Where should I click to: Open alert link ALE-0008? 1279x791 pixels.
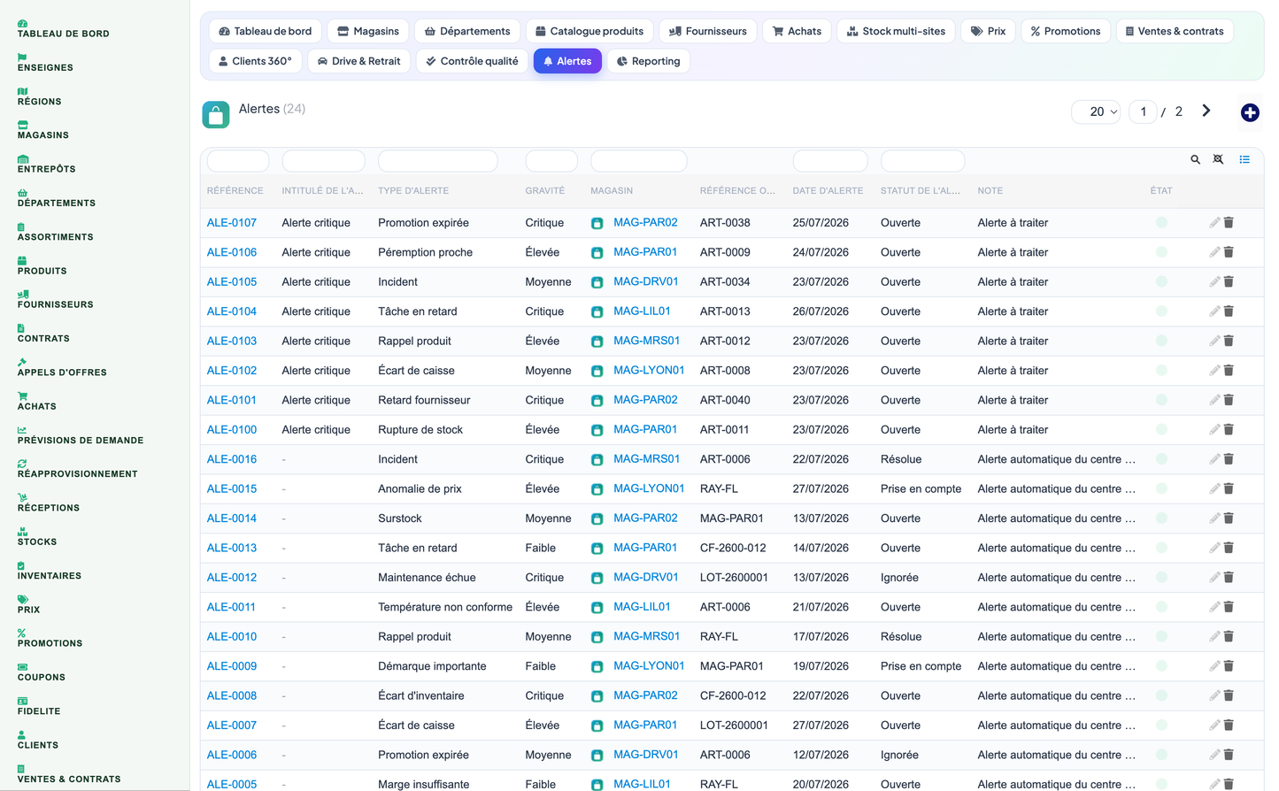point(232,696)
